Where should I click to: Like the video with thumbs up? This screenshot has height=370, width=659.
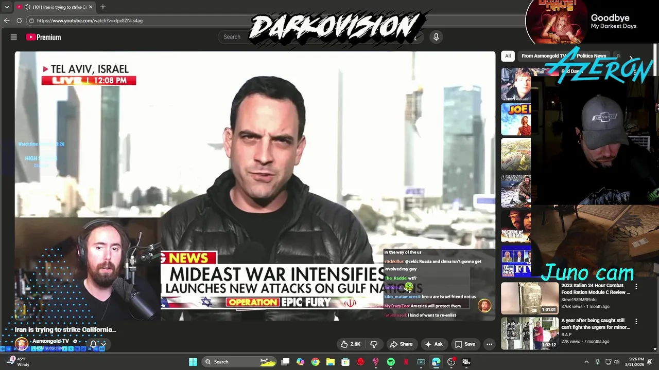[350, 344]
